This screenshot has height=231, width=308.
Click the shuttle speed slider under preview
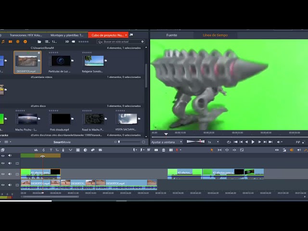point(195,141)
